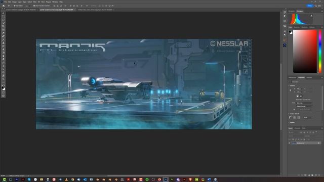This screenshot has height=182, width=324.
Task: Click the canvas Width input field
Action: pos(299,89)
